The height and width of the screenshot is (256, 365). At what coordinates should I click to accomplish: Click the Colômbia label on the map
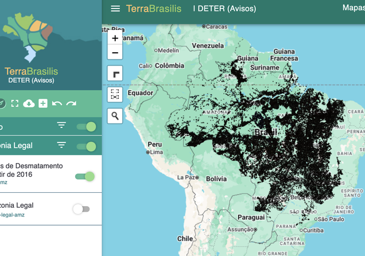(169, 65)
